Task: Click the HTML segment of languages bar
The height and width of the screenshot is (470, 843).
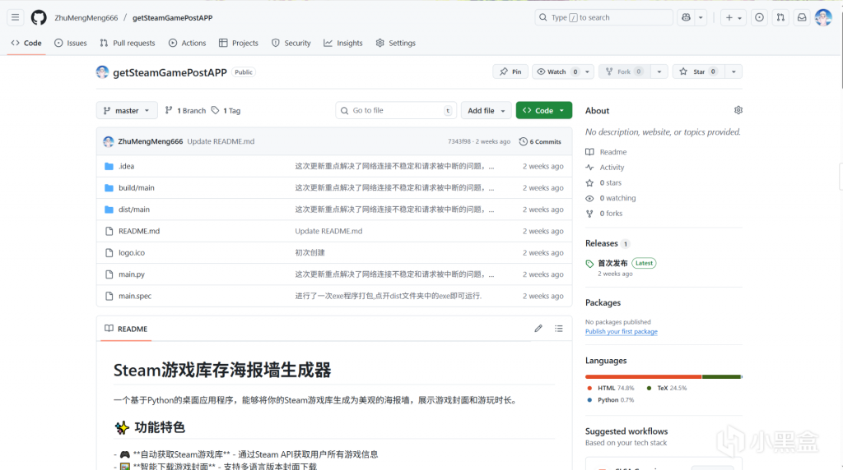Action: click(642, 376)
